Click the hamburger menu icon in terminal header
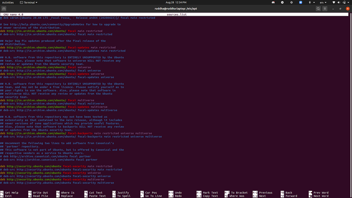 [325, 8]
